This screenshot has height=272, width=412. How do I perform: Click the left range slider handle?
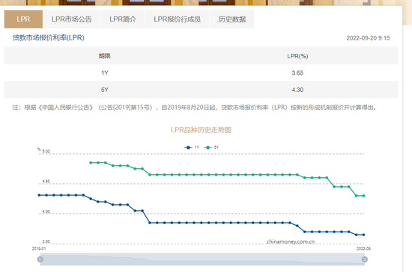coord(40,259)
